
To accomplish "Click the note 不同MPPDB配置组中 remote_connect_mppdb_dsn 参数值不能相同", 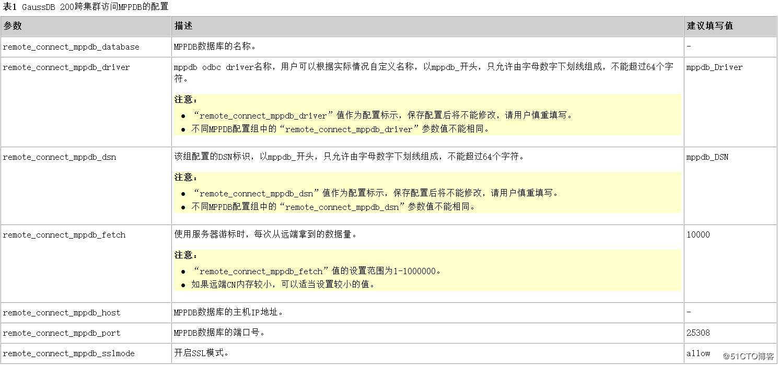I will [x=333, y=207].
